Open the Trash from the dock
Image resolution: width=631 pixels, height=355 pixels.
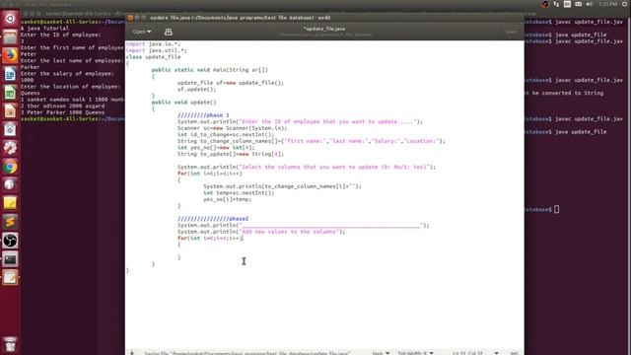(x=10, y=344)
